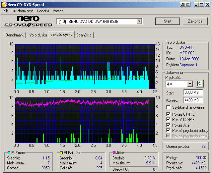Select the Jakość dysku tab
212x173 pixels.
point(61,34)
